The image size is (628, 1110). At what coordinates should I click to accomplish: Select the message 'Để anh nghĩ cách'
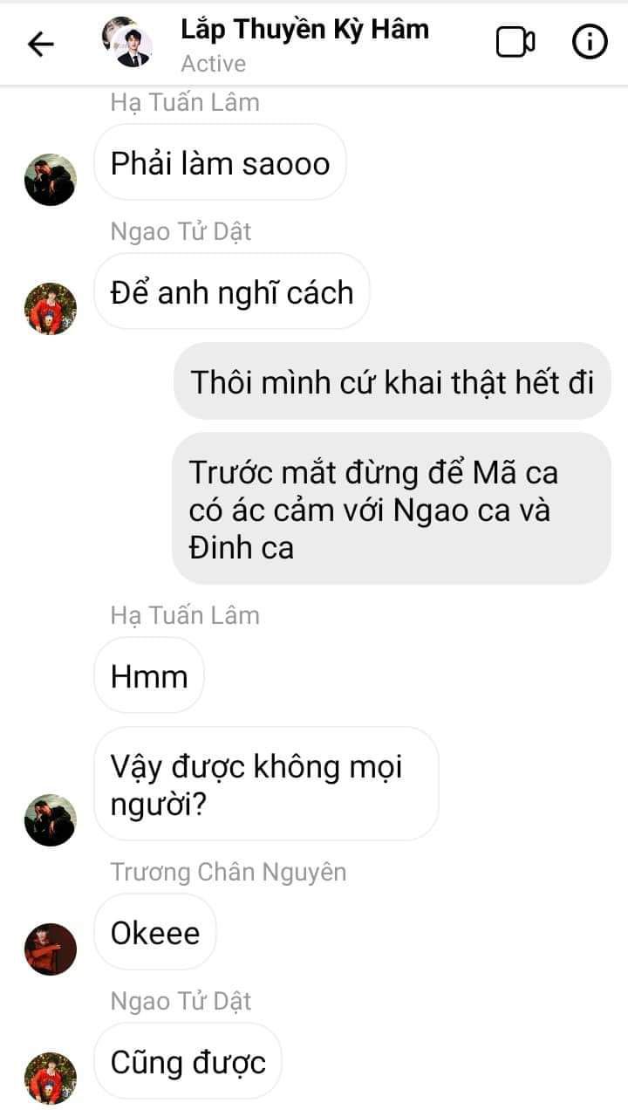pos(232,291)
